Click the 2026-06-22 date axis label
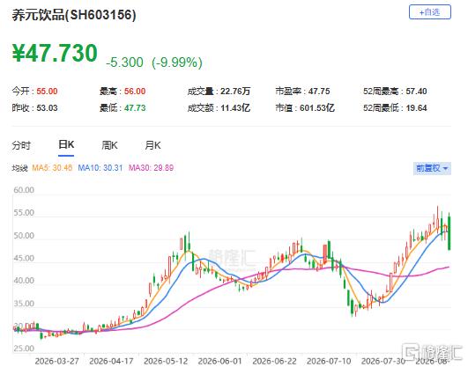468x367 pixels. 275,361
